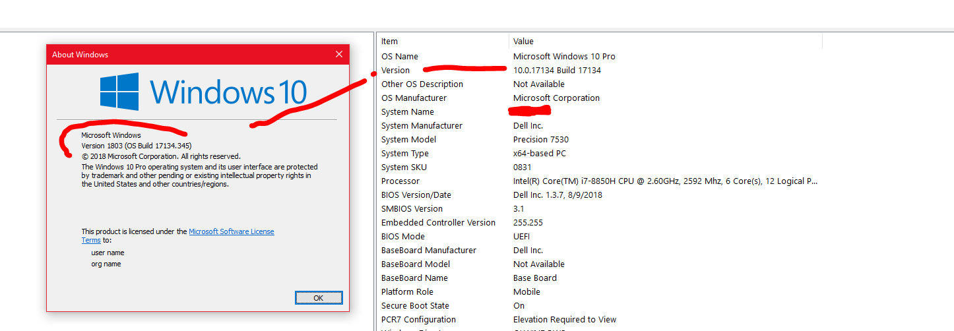
Task: Select the System Model row
Action: (408, 140)
